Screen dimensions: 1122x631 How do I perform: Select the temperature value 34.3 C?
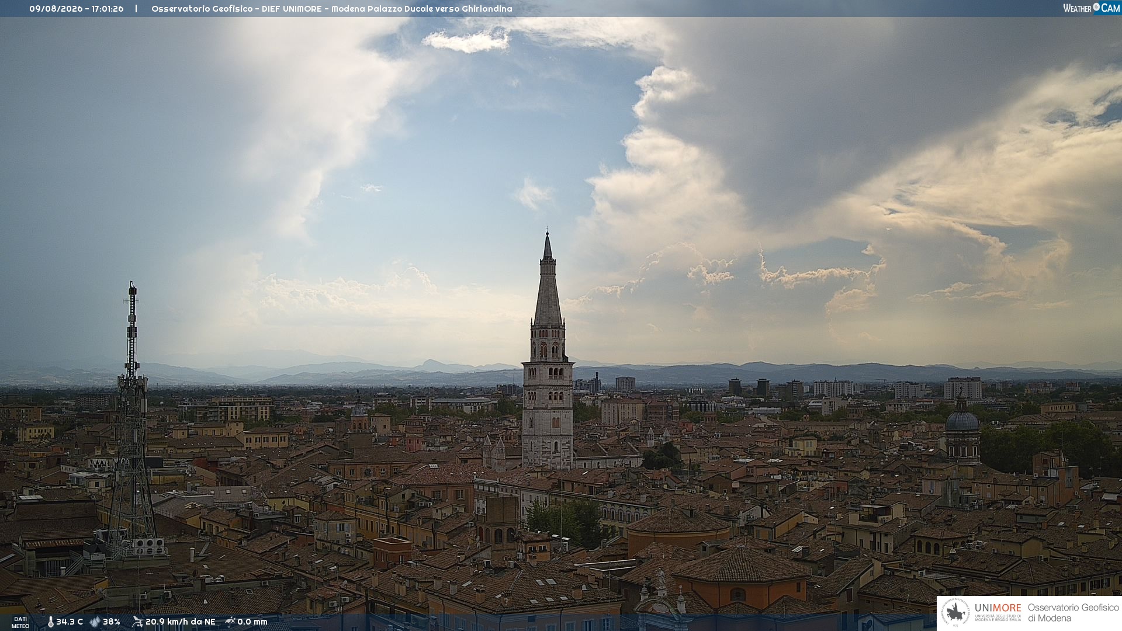[x=70, y=622]
